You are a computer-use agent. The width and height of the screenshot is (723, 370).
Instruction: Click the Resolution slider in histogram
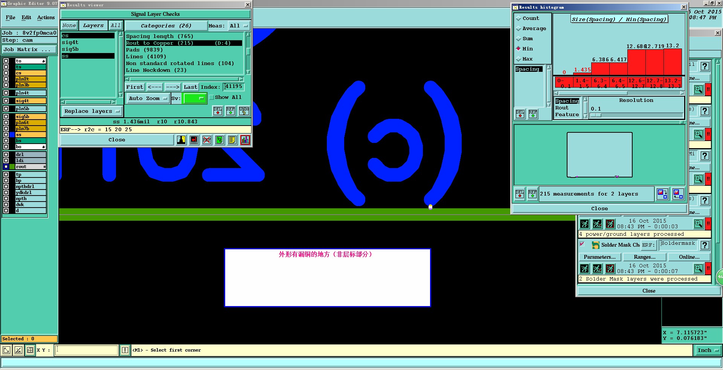(x=636, y=115)
